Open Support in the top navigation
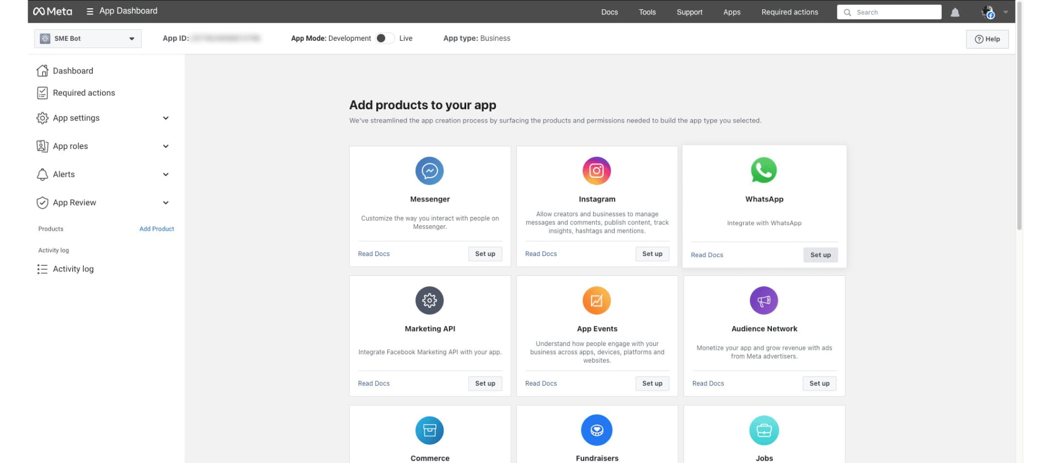This screenshot has height=463, width=1051. point(690,12)
